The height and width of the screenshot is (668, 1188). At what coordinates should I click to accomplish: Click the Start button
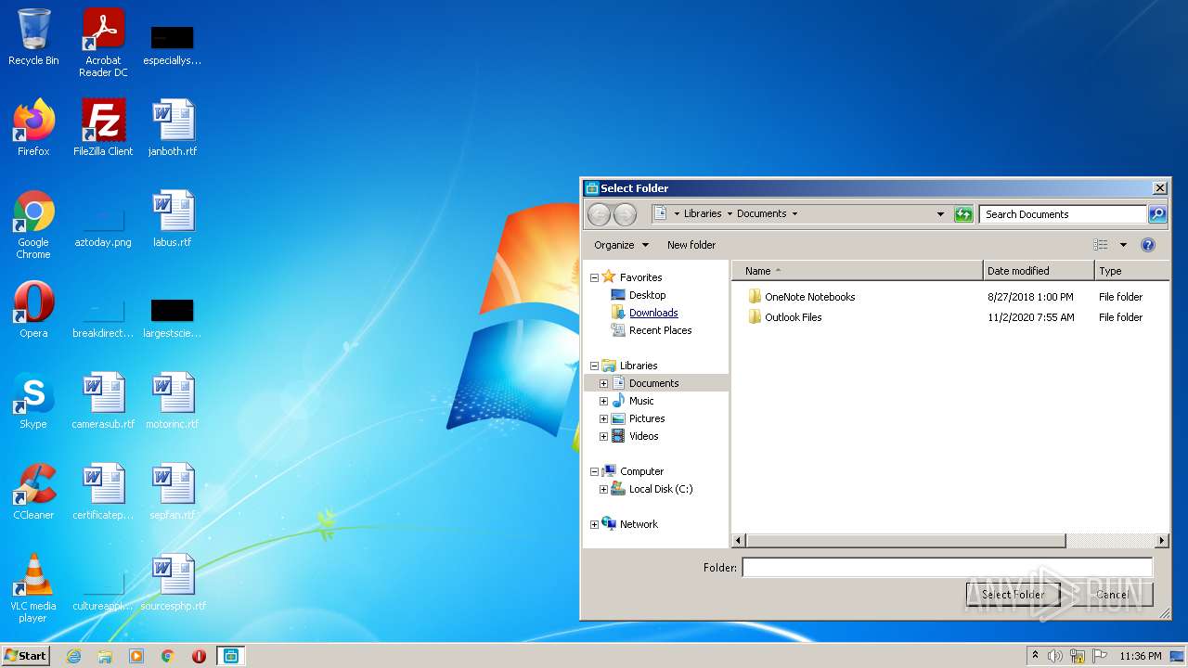25,656
